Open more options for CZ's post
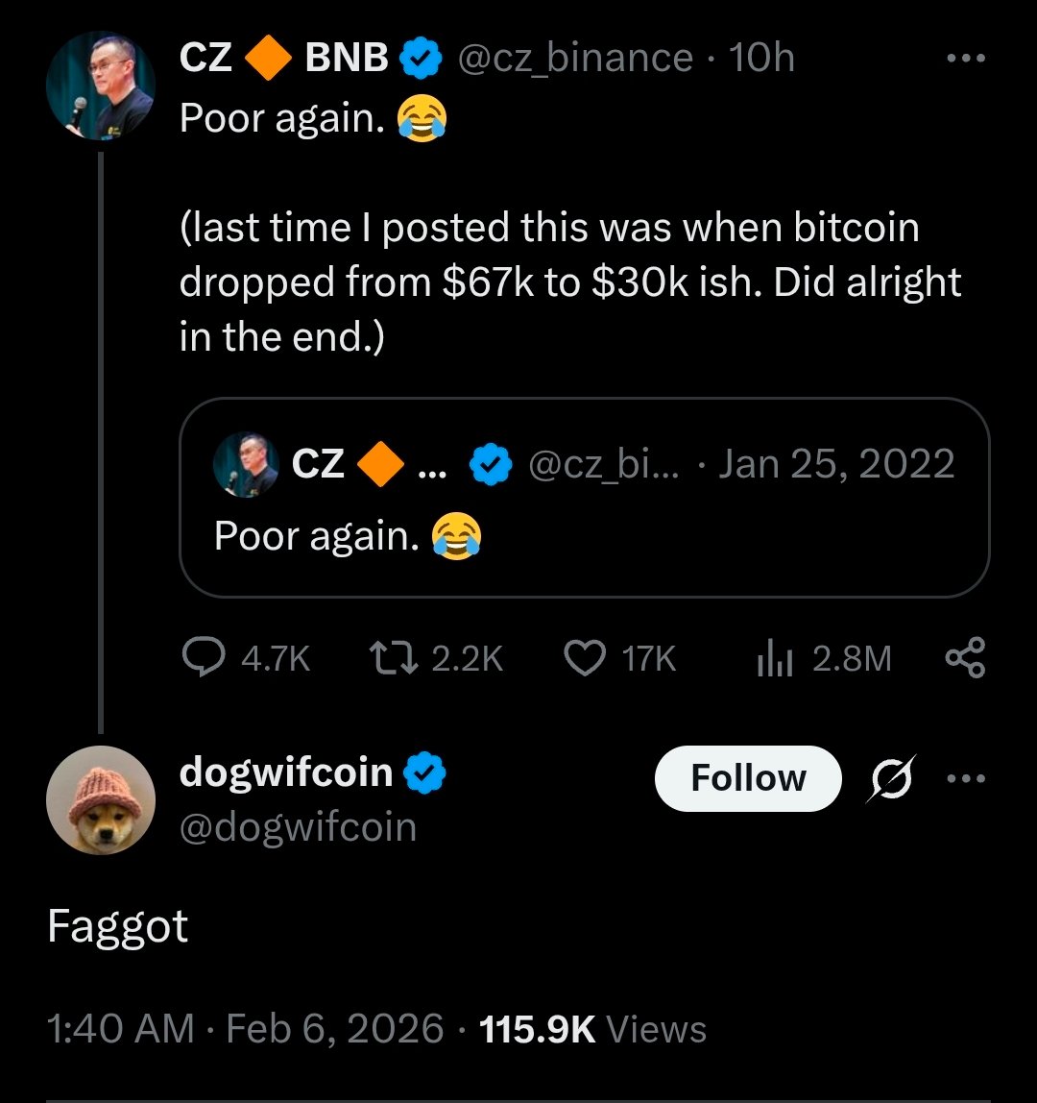 click(965, 60)
